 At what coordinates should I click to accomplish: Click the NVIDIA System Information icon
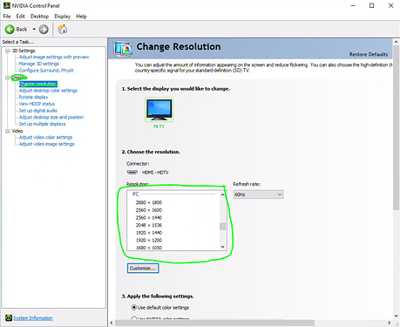click(x=9, y=317)
